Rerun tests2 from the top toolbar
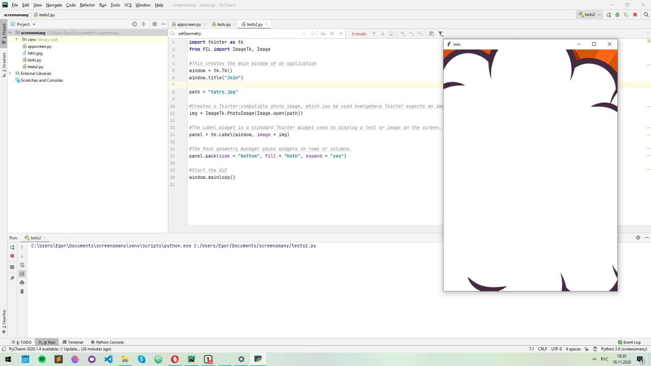 coord(609,15)
